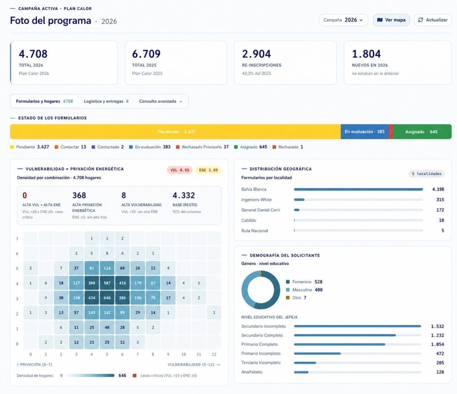The width and height of the screenshot is (457, 394).
Task: Click the Rechazado Provisorio red legend square
Action: click(x=178, y=147)
